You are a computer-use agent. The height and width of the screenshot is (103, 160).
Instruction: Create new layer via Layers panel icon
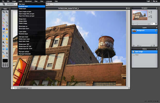(x=151, y=46)
